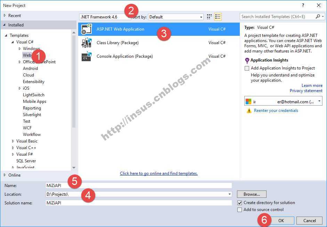
Task: Click the Browse... button
Action: (252, 194)
